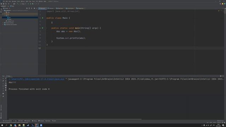Click editor inspections warning widget
The height and width of the screenshot is (127, 226).
pos(219,11)
